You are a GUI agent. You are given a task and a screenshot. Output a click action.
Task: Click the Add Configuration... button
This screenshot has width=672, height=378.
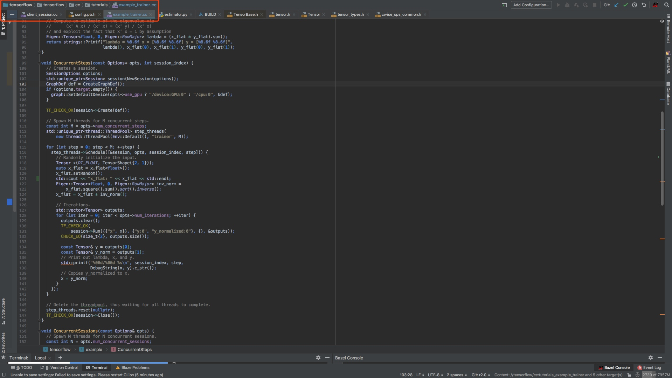click(531, 5)
